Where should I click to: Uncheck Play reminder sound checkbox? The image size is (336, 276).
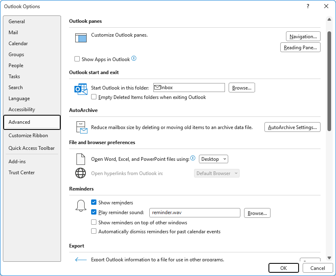click(94, 212)
